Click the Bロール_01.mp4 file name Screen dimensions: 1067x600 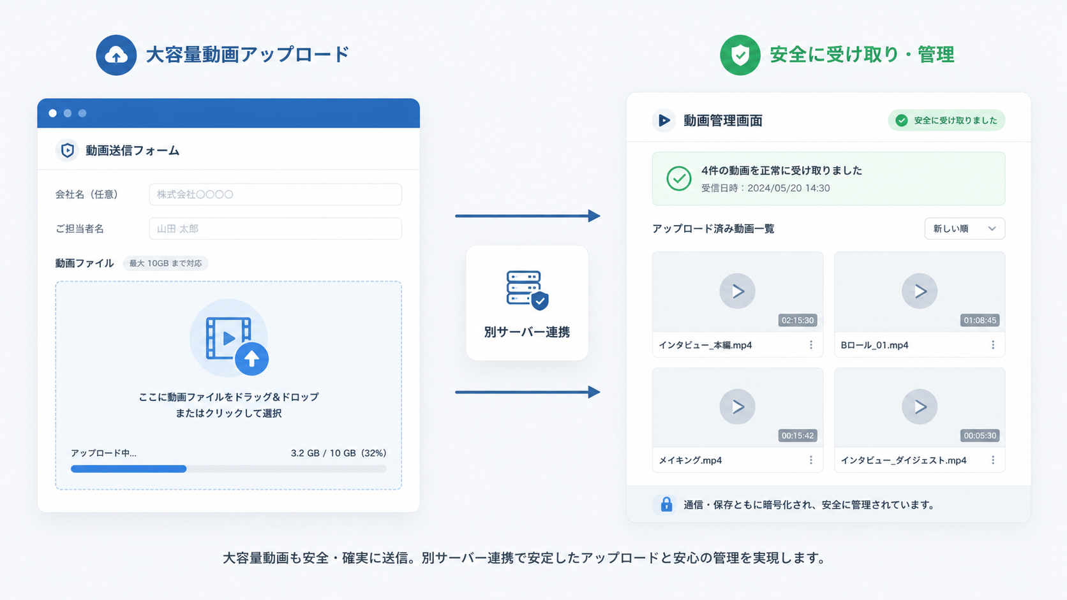pos(874,345)
